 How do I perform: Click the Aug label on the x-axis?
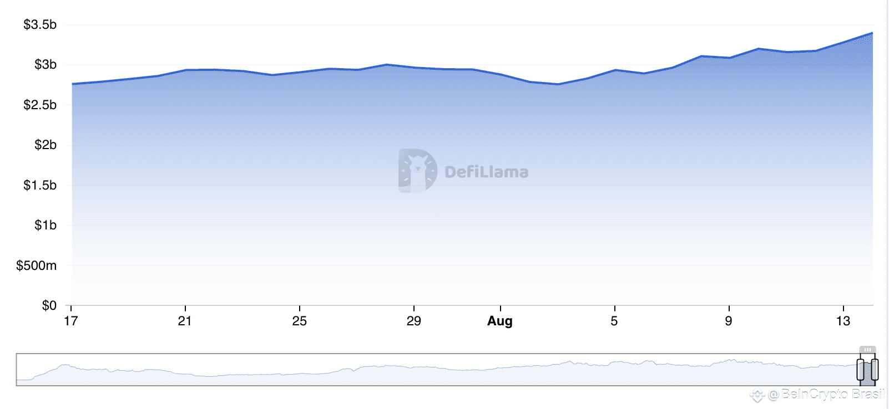[x=500, y=321]
